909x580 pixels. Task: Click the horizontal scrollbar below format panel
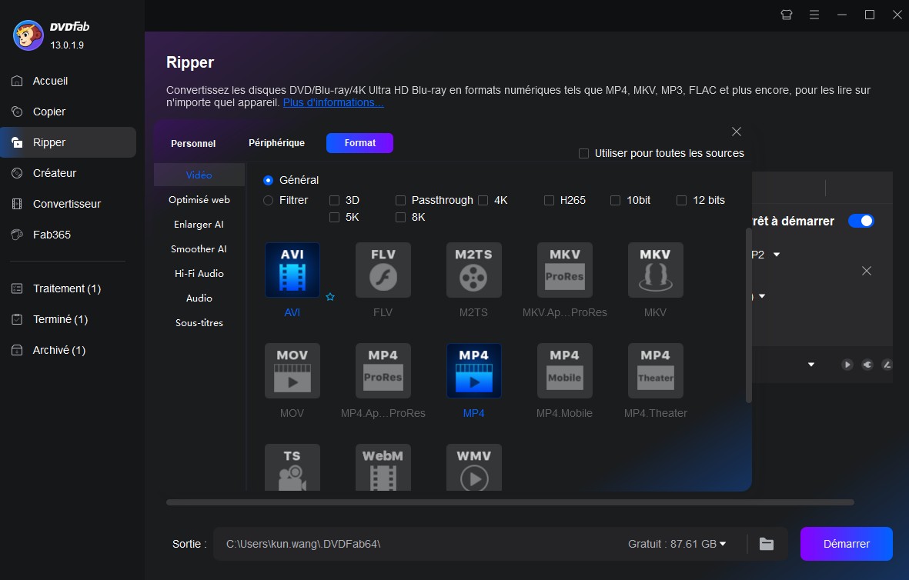(510, 502)
